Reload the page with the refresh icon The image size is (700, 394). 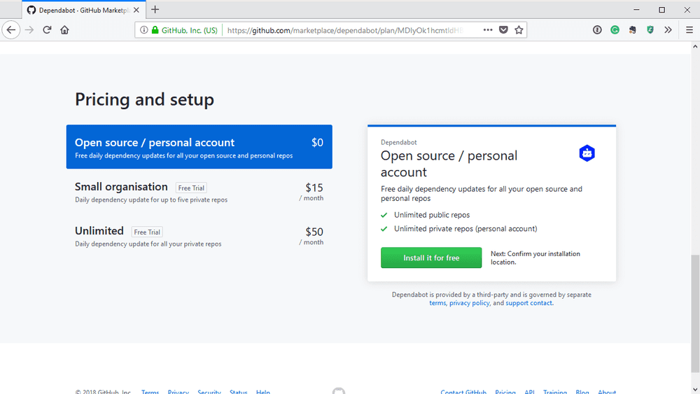(x=47, y=30)
